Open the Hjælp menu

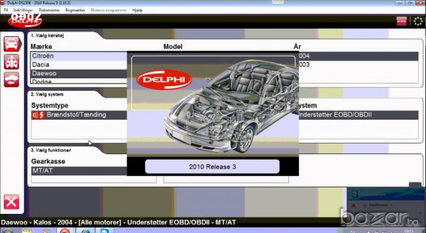(x=136, y=10)
